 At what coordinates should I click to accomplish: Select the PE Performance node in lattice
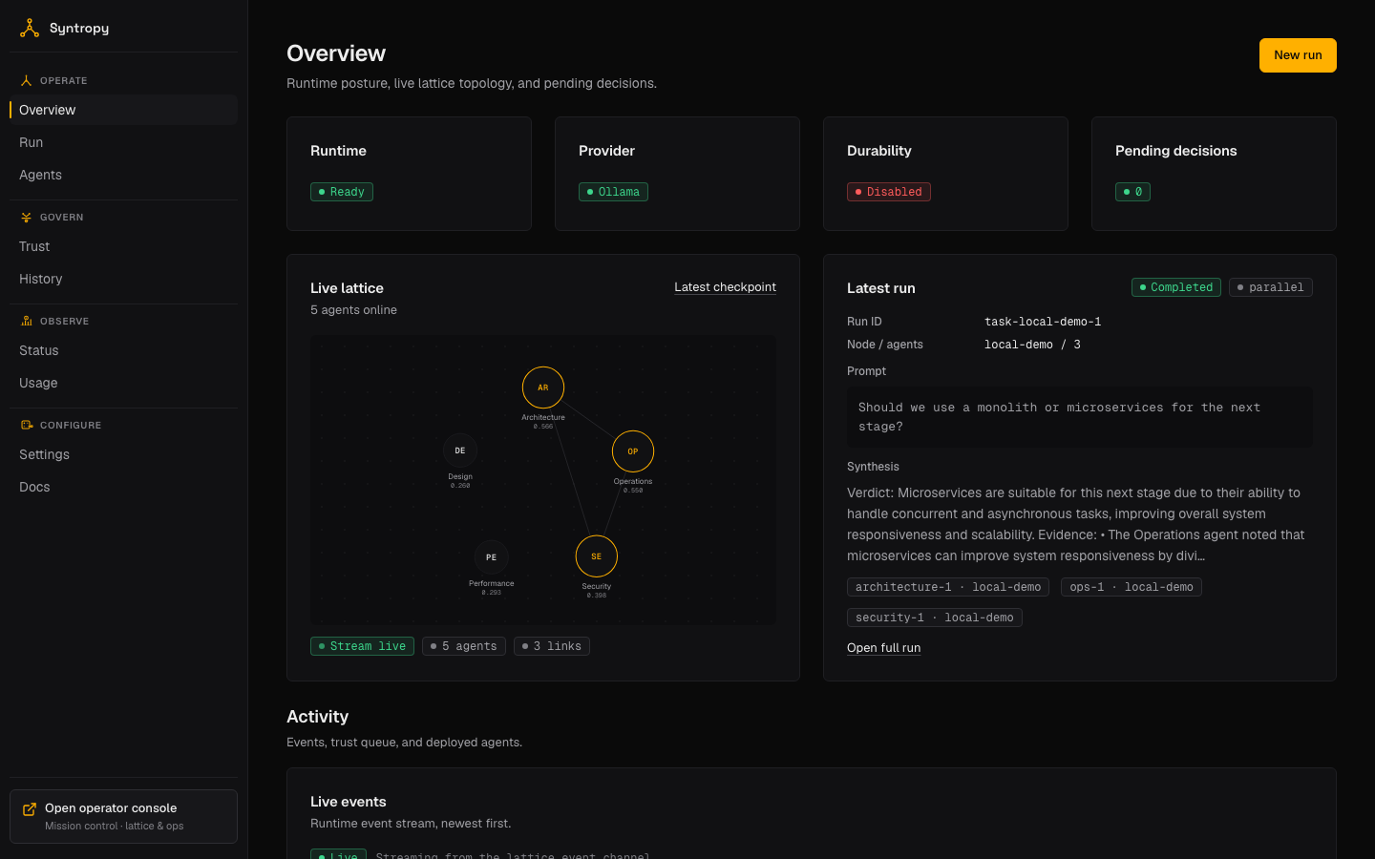[x=492, y=557]
